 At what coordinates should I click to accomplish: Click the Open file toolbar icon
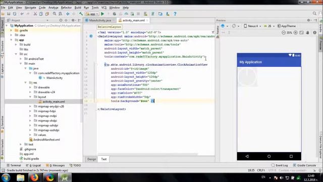[x=3, y=14]
